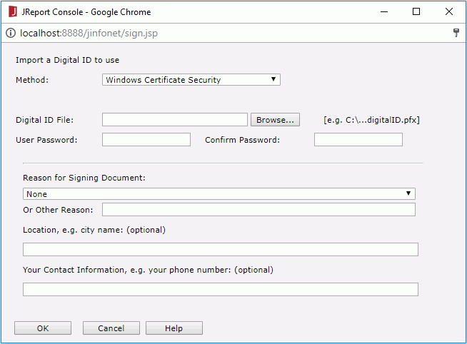Click the Browse... button
The image size is (467, 344).
[x=275, y=120]
